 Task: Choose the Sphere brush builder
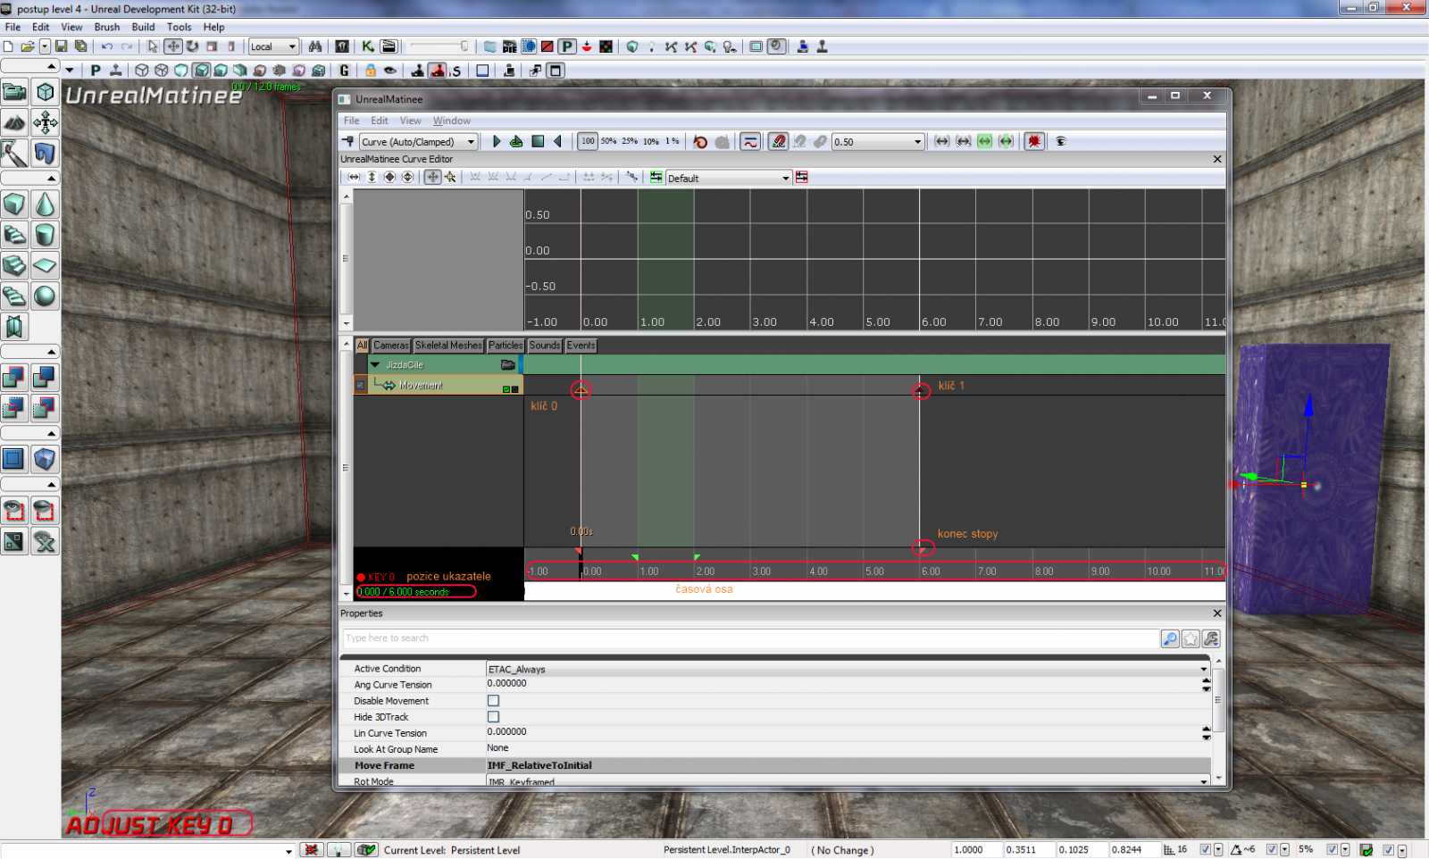(45, 296)
